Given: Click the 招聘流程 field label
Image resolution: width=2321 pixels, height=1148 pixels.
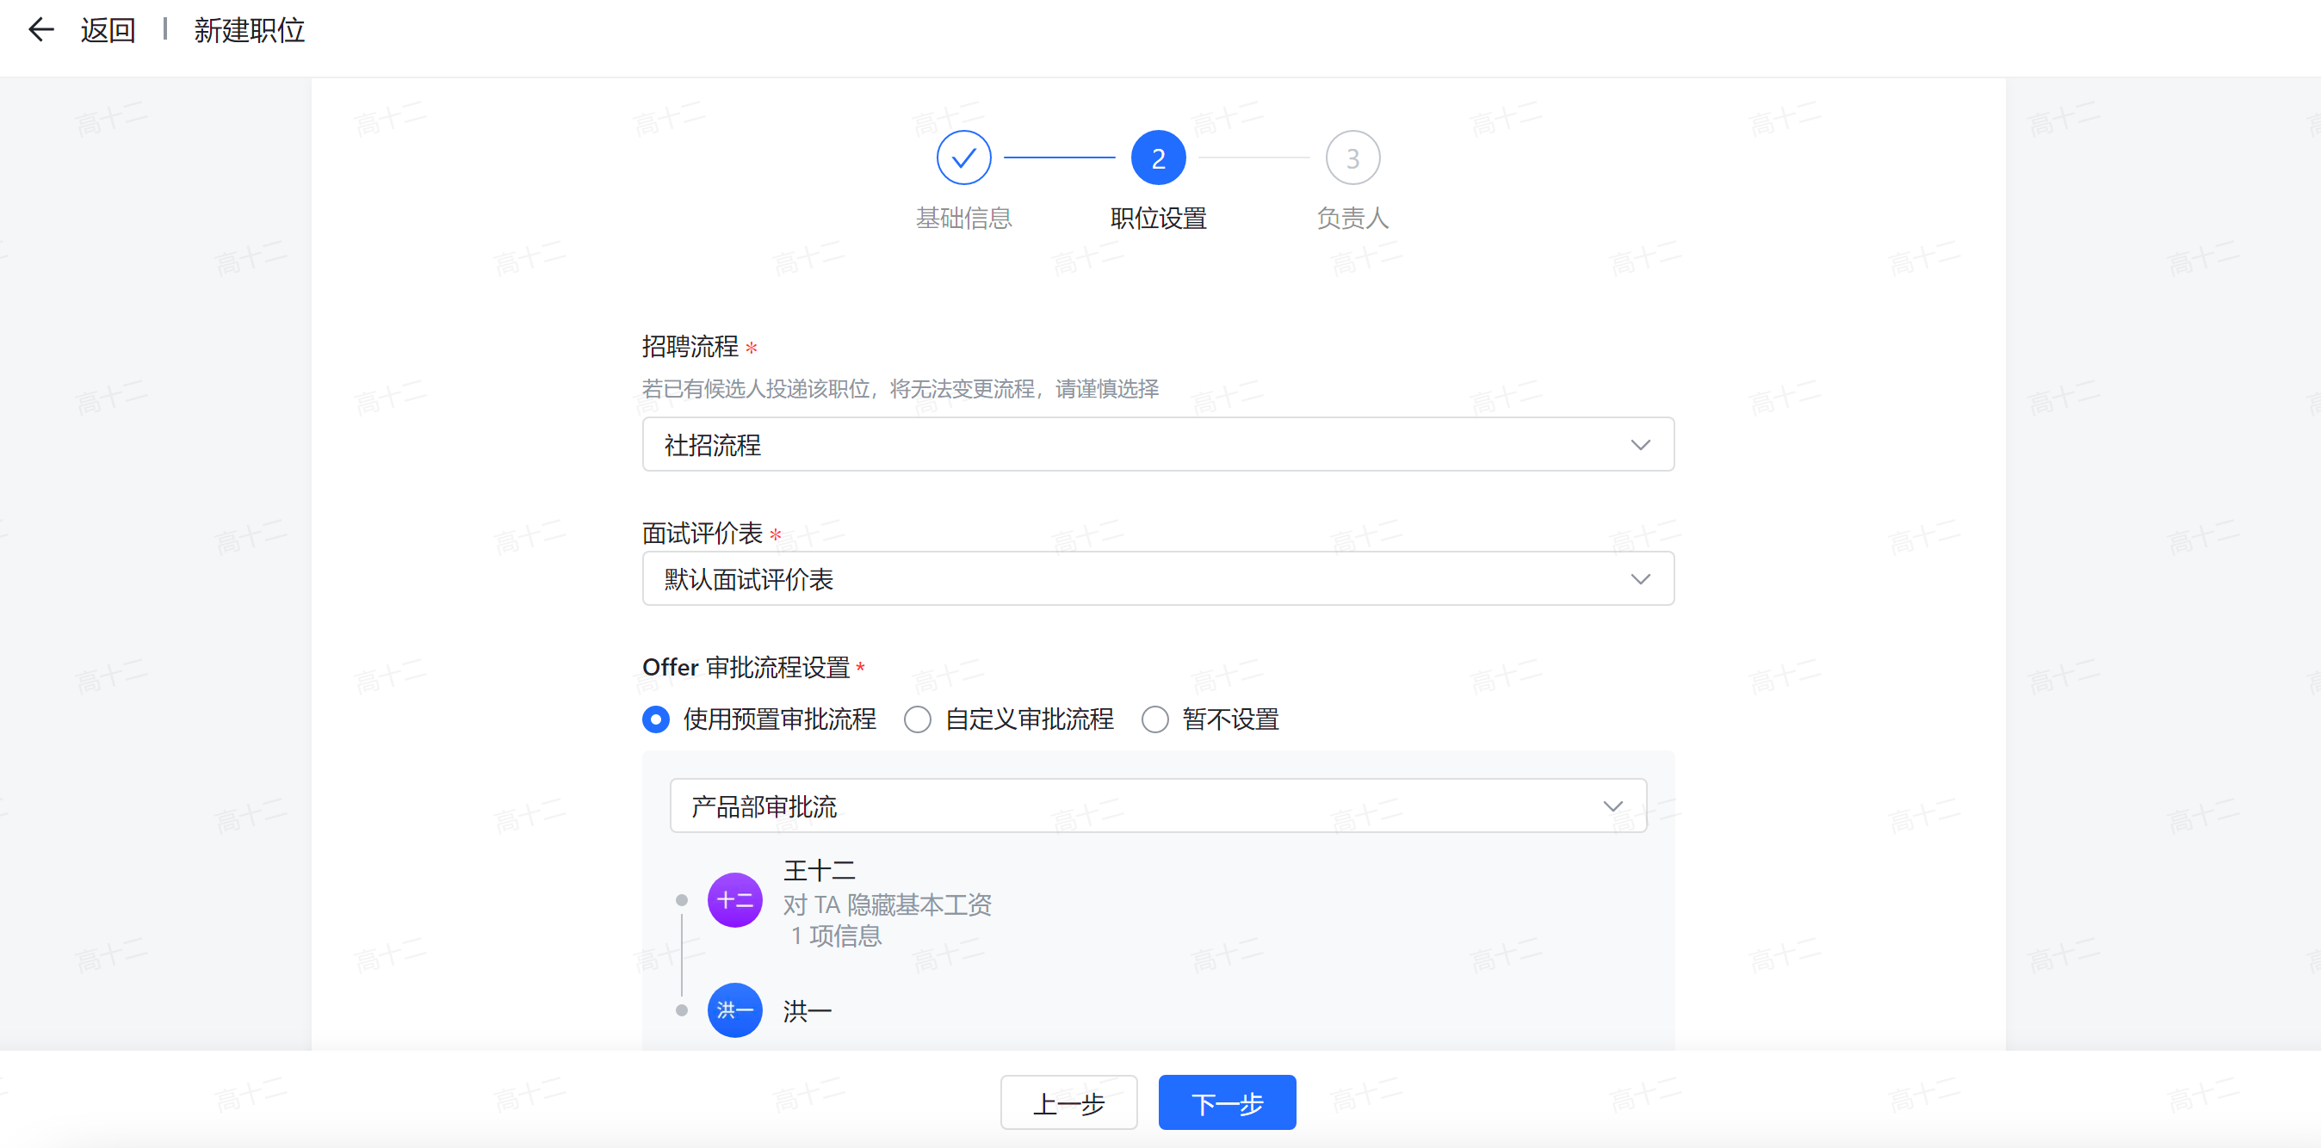Looking at the screenshot, I should click(690, 347).
